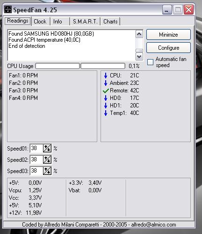Click the first CPU Usage progress bar
The width and height of the screenshot is (202, 234).
click(58, 66)
